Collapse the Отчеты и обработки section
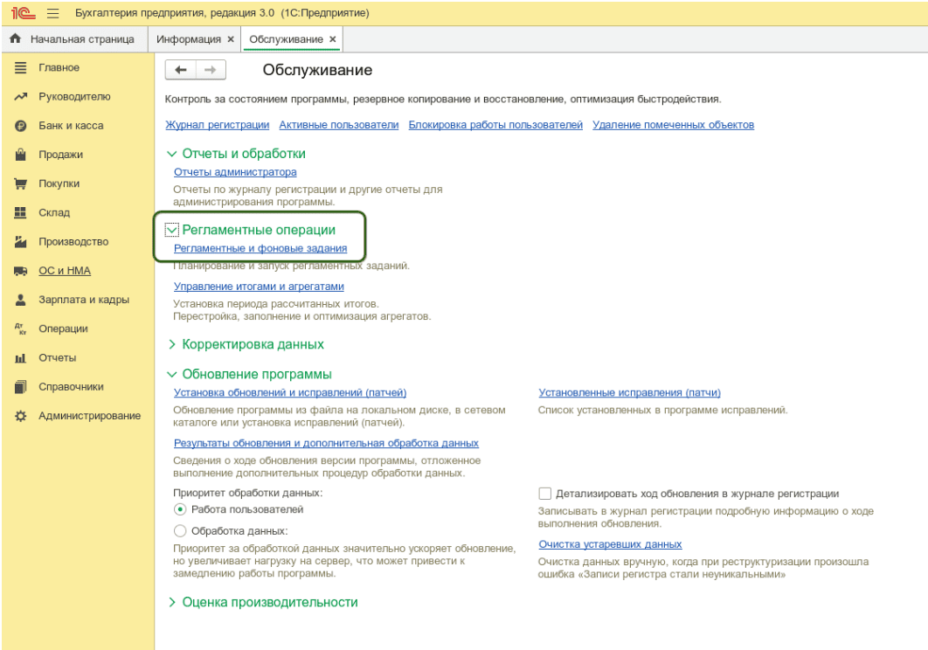Screen dimensions: 928x650 171,154
